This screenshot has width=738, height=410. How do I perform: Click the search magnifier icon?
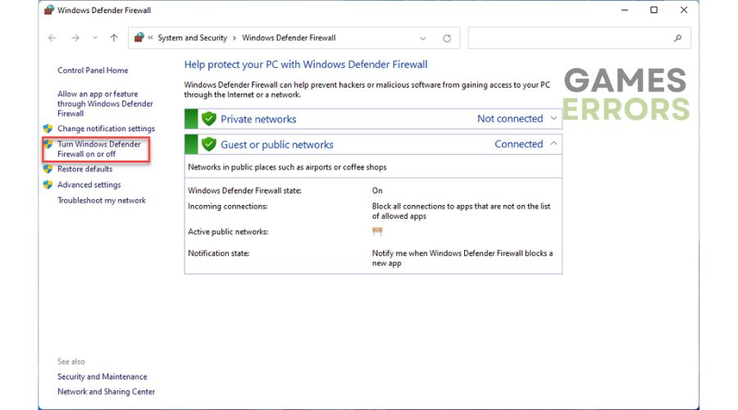(678, 38)
